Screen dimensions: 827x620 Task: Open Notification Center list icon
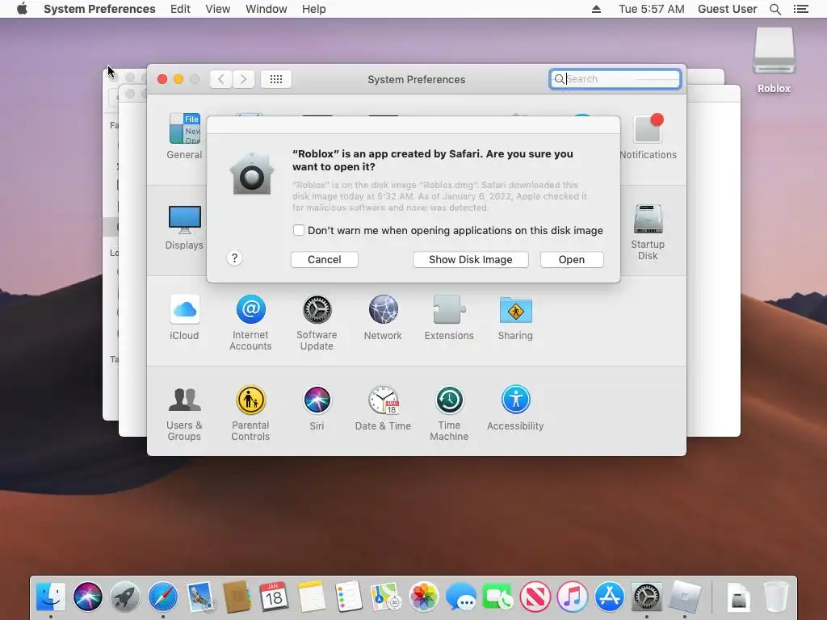click(x=800, y=9)
